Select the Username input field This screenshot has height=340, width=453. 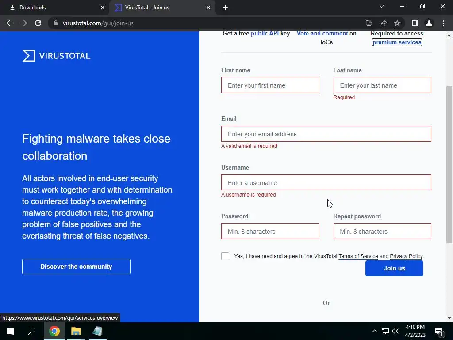[x=326, y=182]
